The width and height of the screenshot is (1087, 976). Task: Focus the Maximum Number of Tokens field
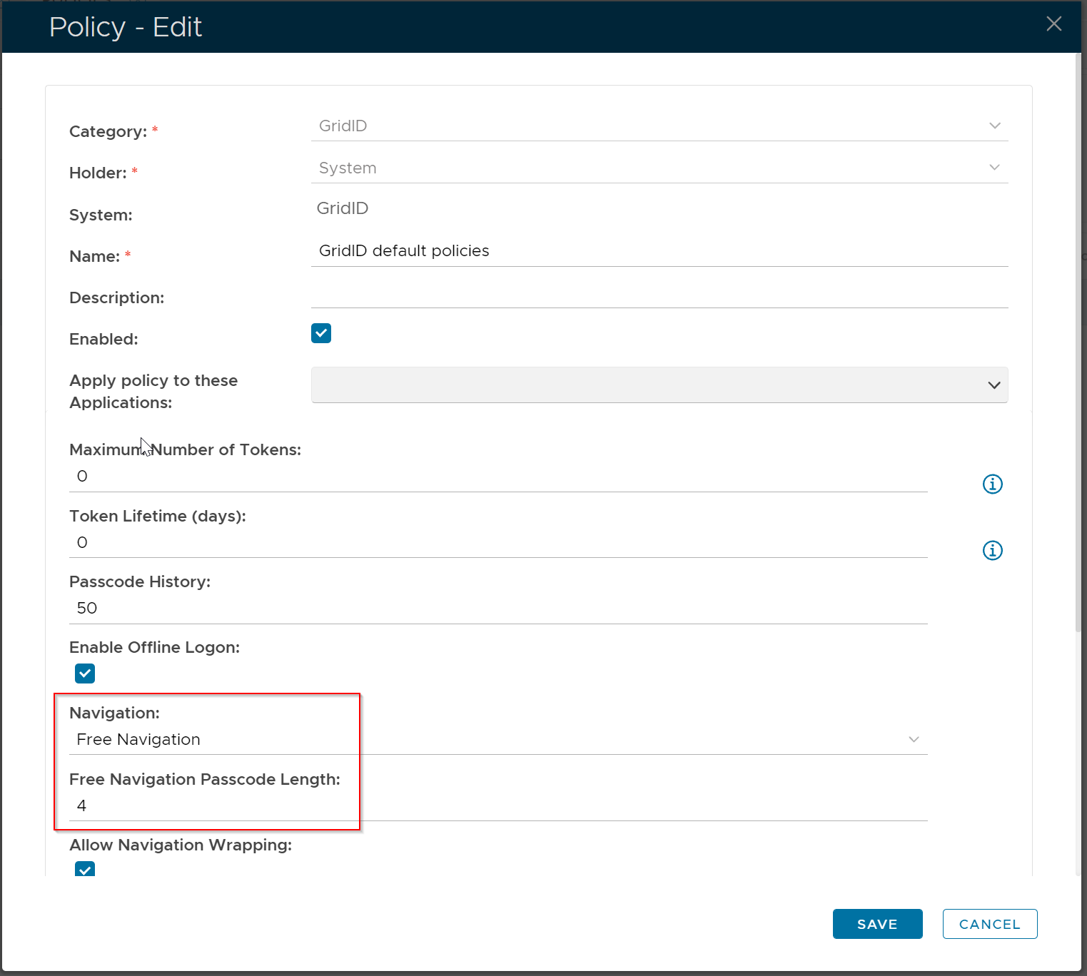coord(497,477)
